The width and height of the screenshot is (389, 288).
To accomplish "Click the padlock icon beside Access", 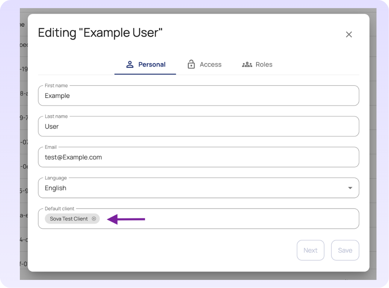I will click(x=191, y=64).
